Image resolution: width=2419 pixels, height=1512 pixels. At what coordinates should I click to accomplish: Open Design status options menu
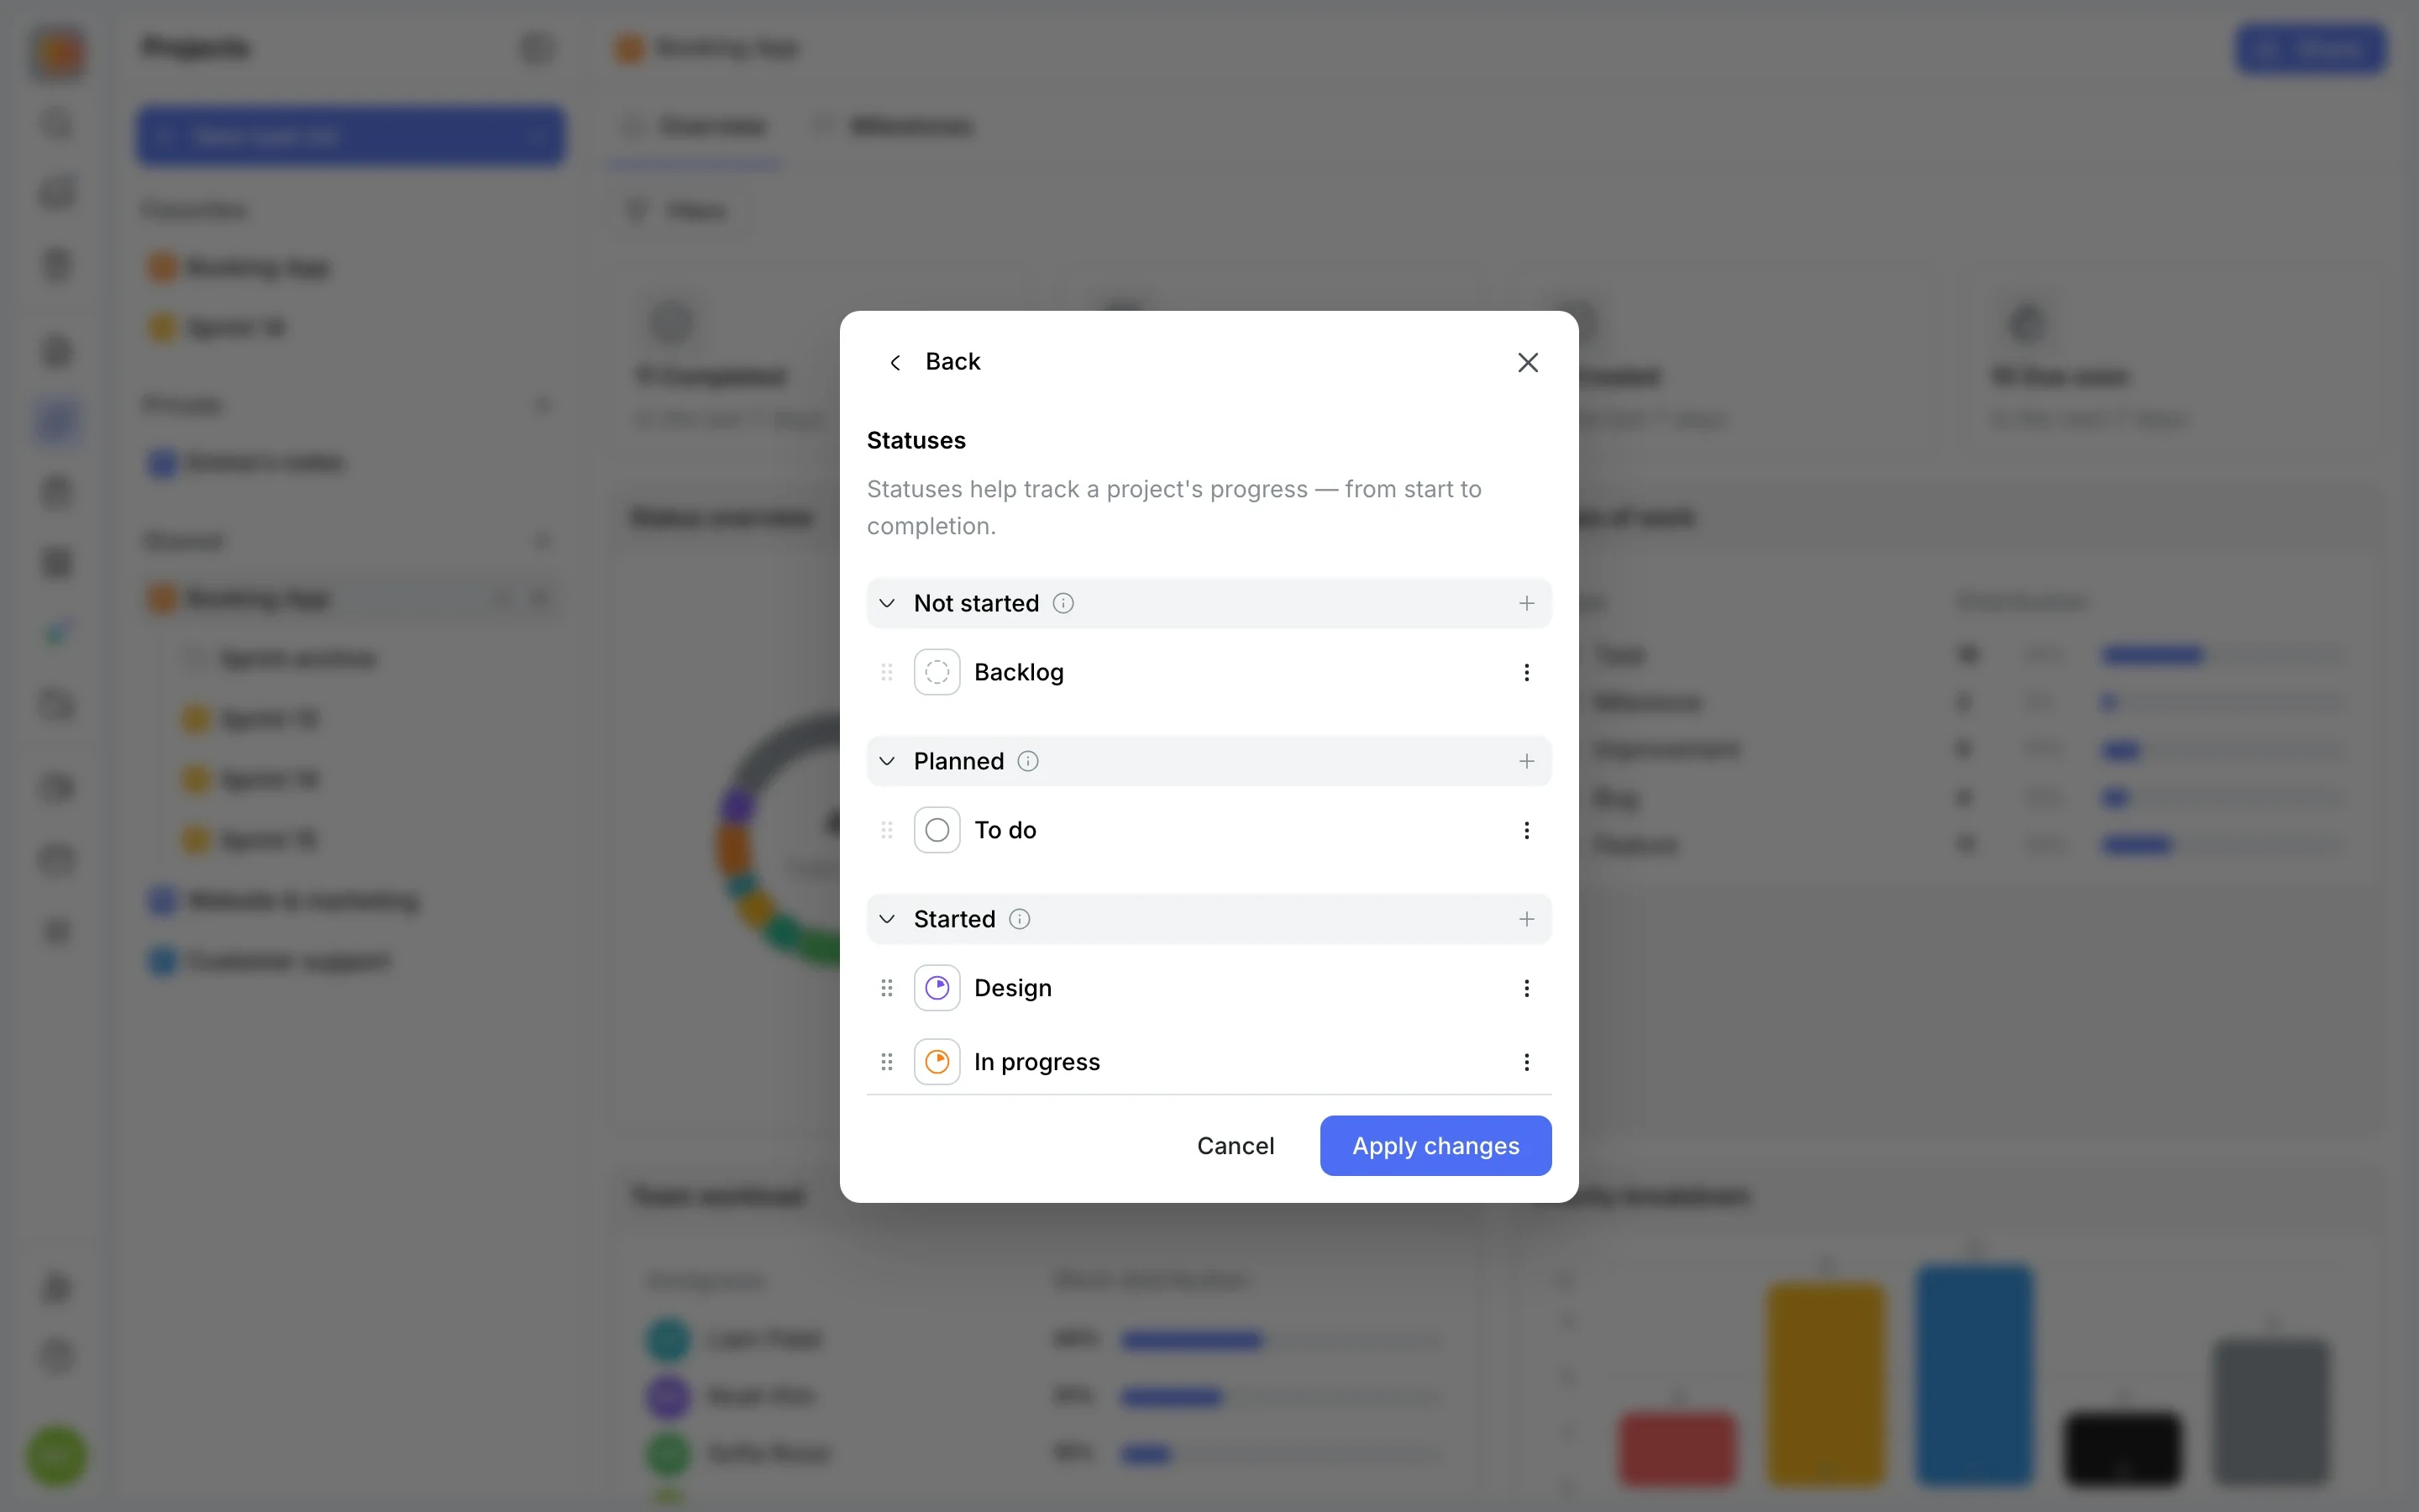[x=1526, y=988]
